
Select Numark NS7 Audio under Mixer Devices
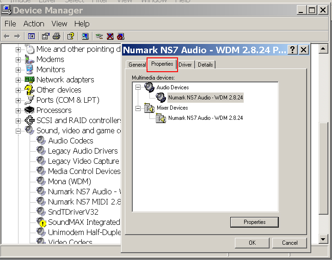(205, 118)
